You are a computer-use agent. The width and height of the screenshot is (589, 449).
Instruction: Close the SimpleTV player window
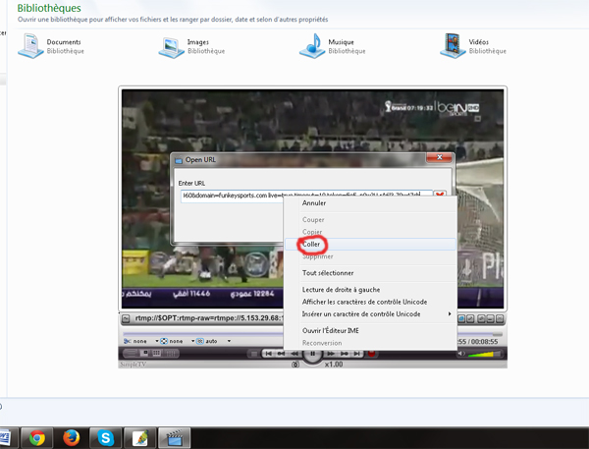coord(500,318)
